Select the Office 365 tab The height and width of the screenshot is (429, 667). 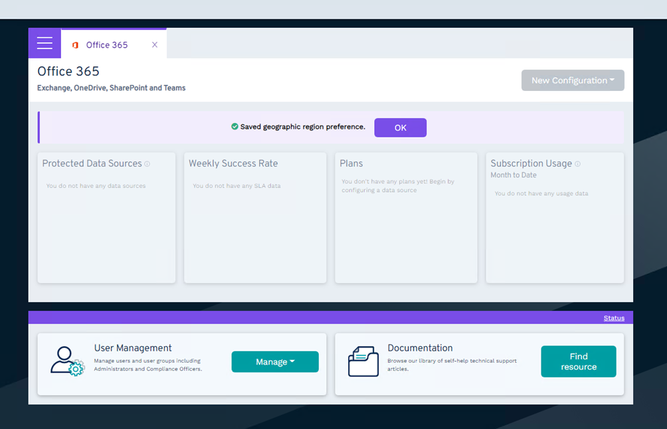(x=107, y=45)
